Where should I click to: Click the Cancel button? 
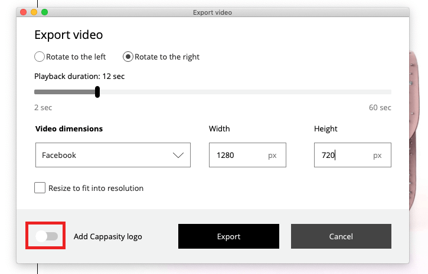pyautogui.click(x=341, y=236)
